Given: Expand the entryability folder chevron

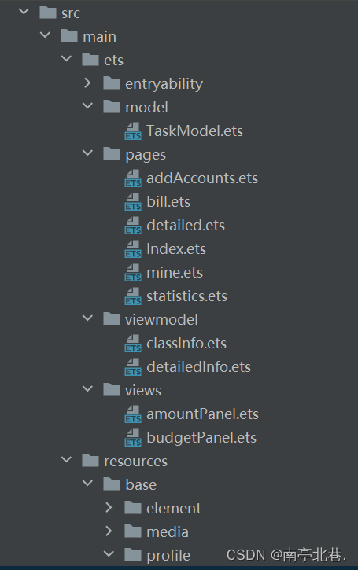Looking at the screenshot, I should click(x=87, y=83).
